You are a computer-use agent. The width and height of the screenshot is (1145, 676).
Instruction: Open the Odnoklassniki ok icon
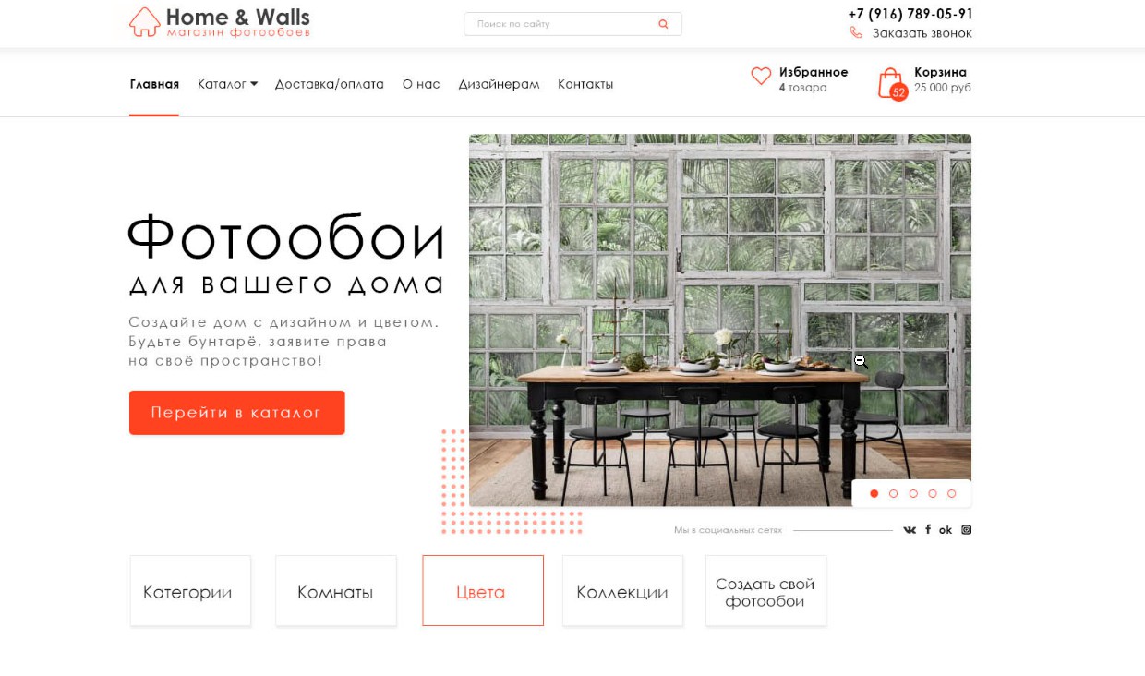pos(946,530)
